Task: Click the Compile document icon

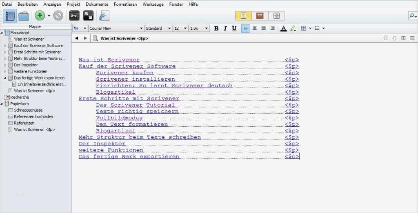Action: point(104,16)
